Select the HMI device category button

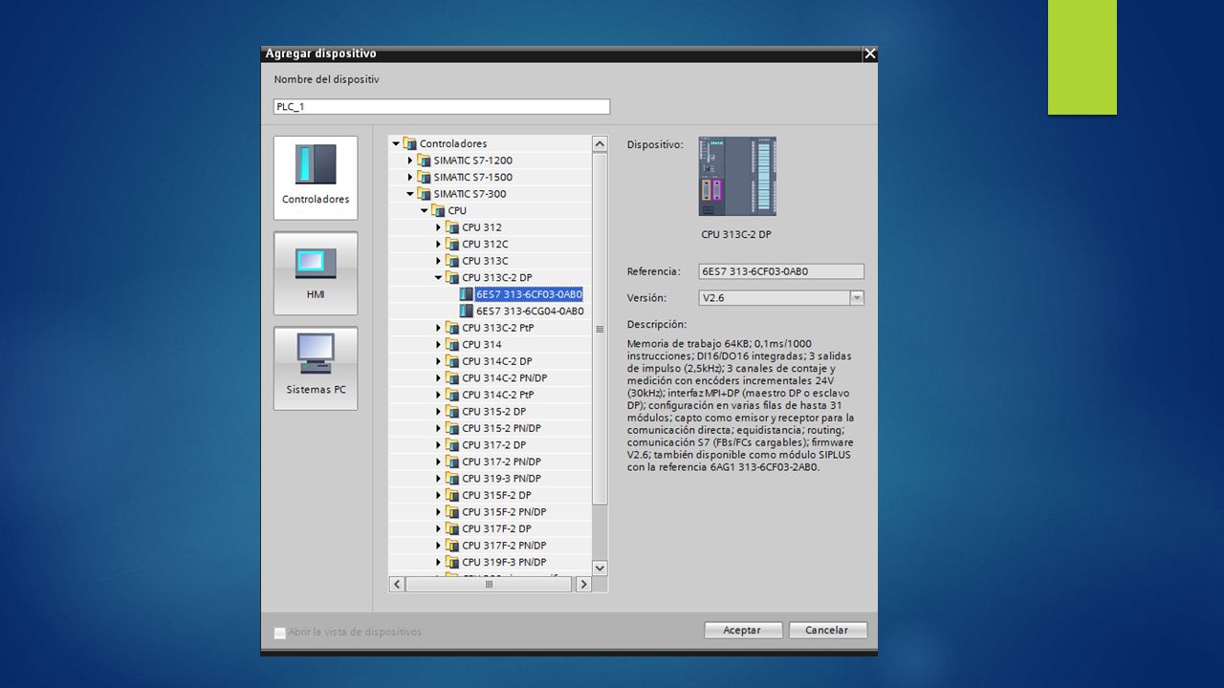point(316,273)
